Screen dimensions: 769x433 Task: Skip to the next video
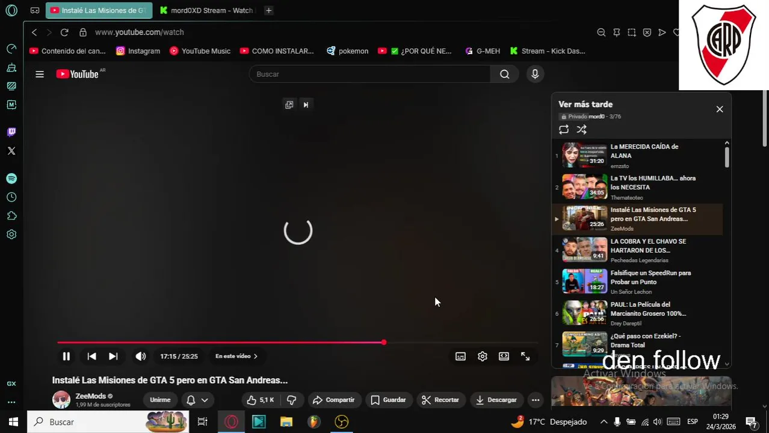113,356
